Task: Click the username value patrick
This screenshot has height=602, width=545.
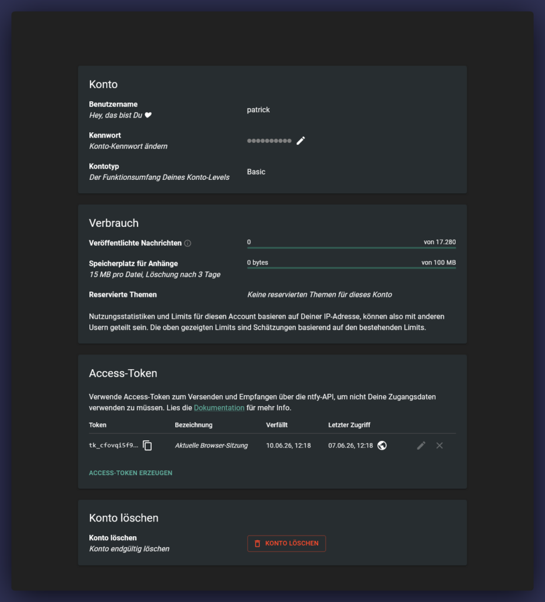Action: click(x=258, y=110)
